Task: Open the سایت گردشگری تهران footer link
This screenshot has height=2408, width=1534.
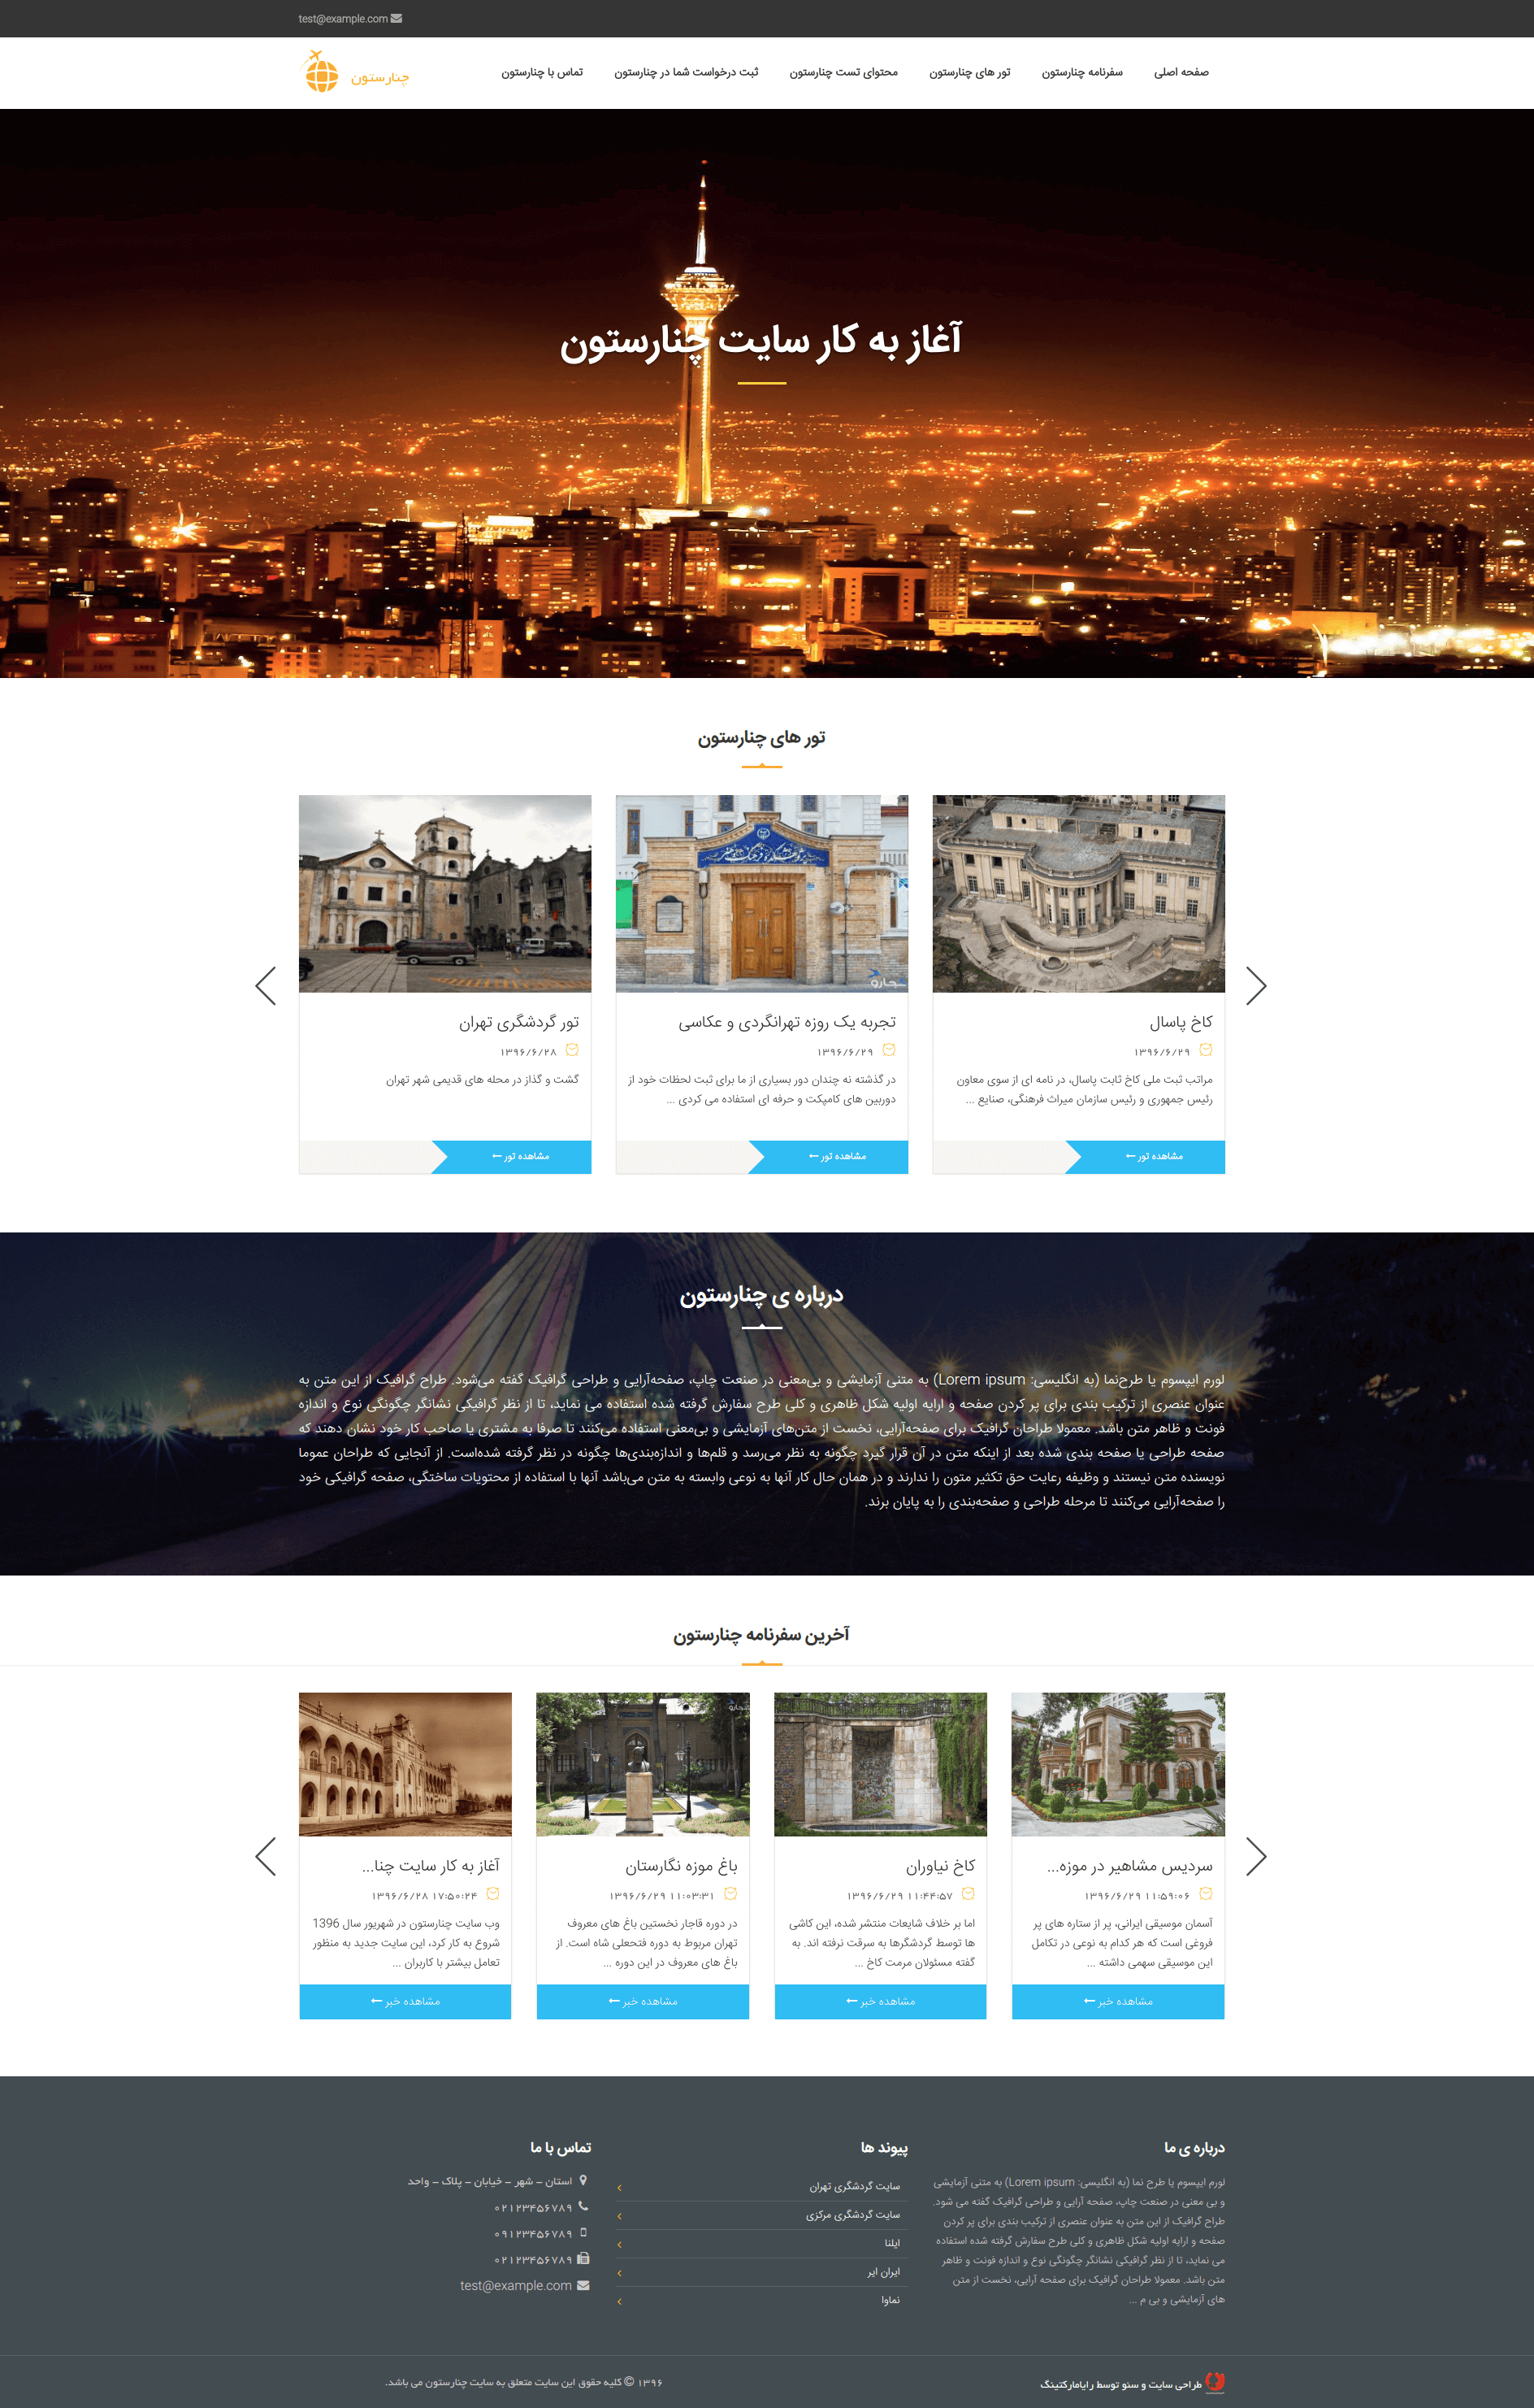Action: [855, 2187]
